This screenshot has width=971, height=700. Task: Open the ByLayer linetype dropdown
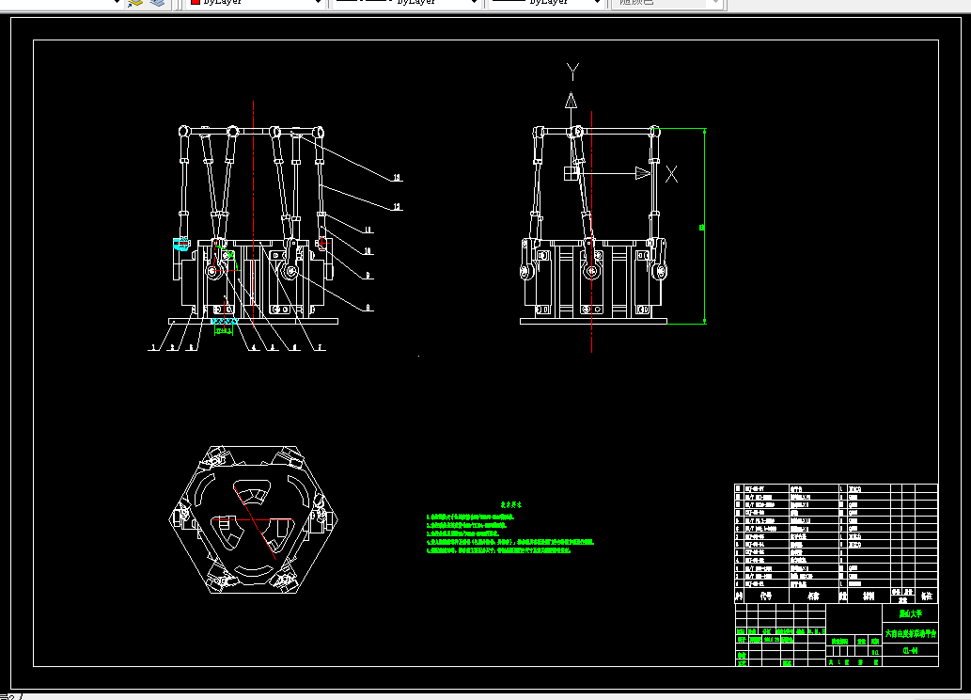click(x=406, y=3)
